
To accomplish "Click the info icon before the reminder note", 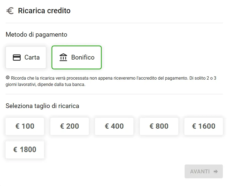I will click(x=8, y=77).
